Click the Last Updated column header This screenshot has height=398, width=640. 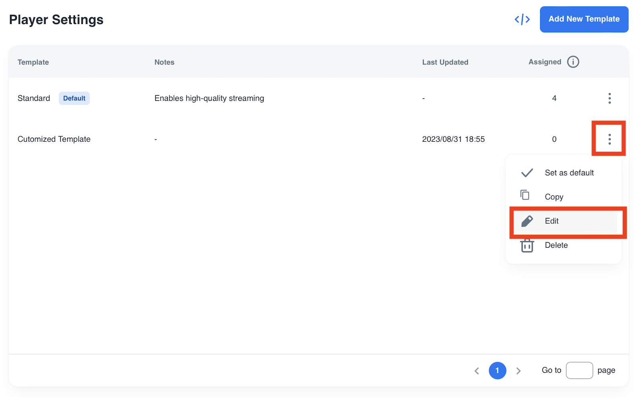445,62
